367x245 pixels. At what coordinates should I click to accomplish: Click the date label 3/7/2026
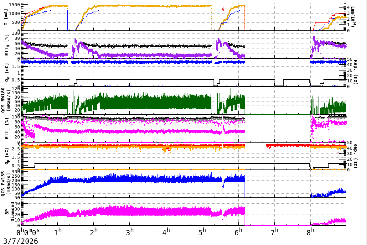click(20, 241)
